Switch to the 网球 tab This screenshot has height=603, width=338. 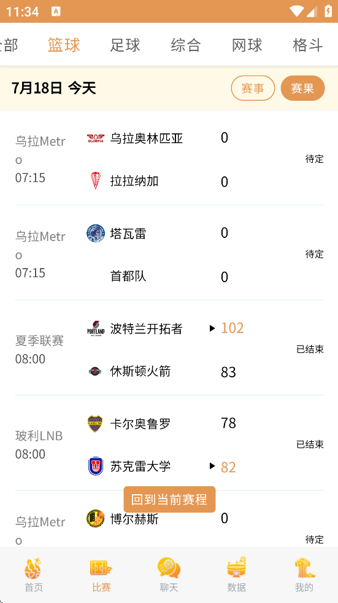247,45
